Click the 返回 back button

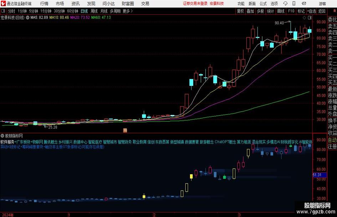click(x=322, y=11)
